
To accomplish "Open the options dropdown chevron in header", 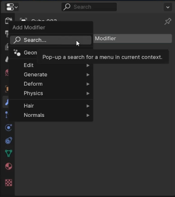I will click(168, 7).
